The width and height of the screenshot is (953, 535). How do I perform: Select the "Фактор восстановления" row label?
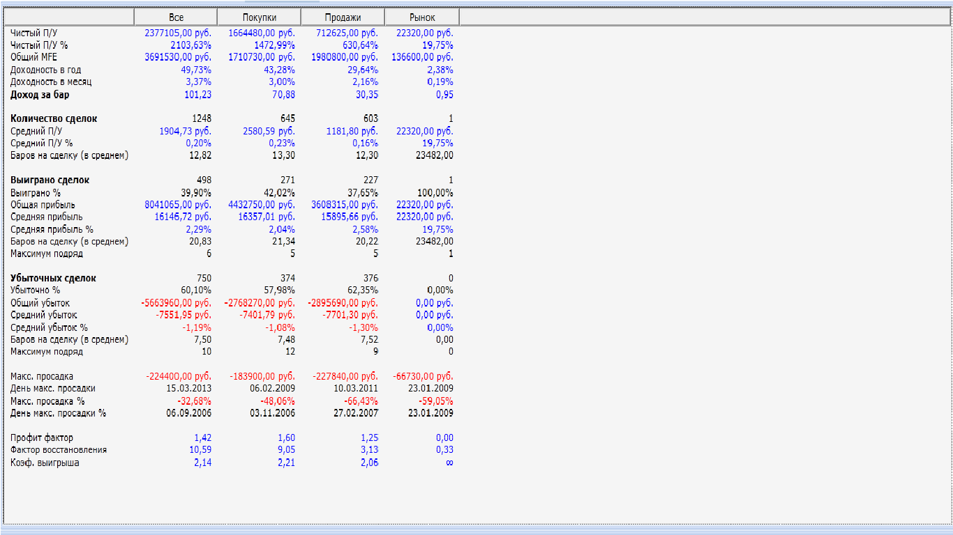tap(59, 450)
